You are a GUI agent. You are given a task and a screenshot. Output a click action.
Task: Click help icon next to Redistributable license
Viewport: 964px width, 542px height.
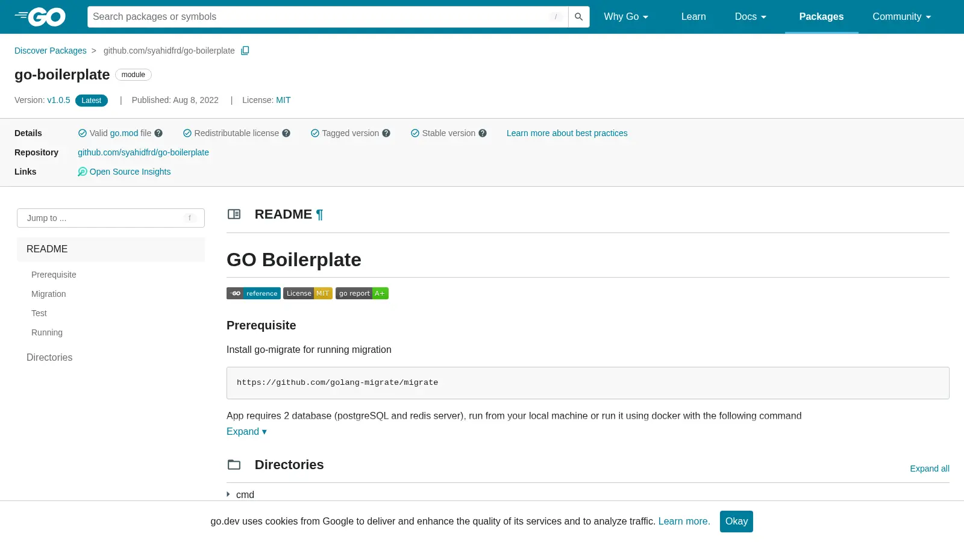[x=286, y=133]
